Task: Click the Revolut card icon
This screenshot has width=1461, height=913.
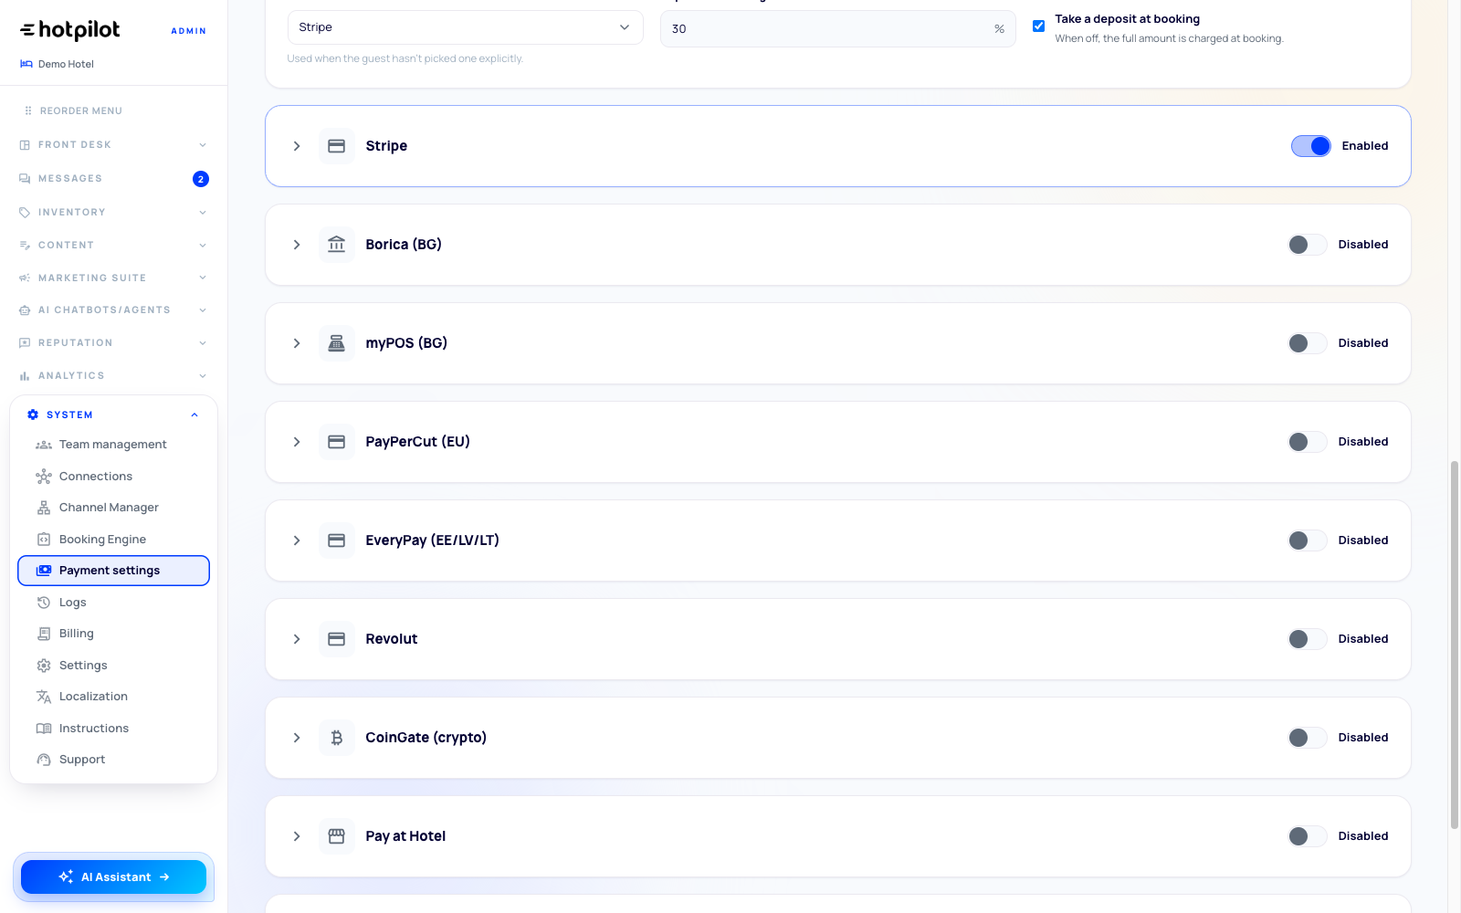Action: (x=336, y=639)
